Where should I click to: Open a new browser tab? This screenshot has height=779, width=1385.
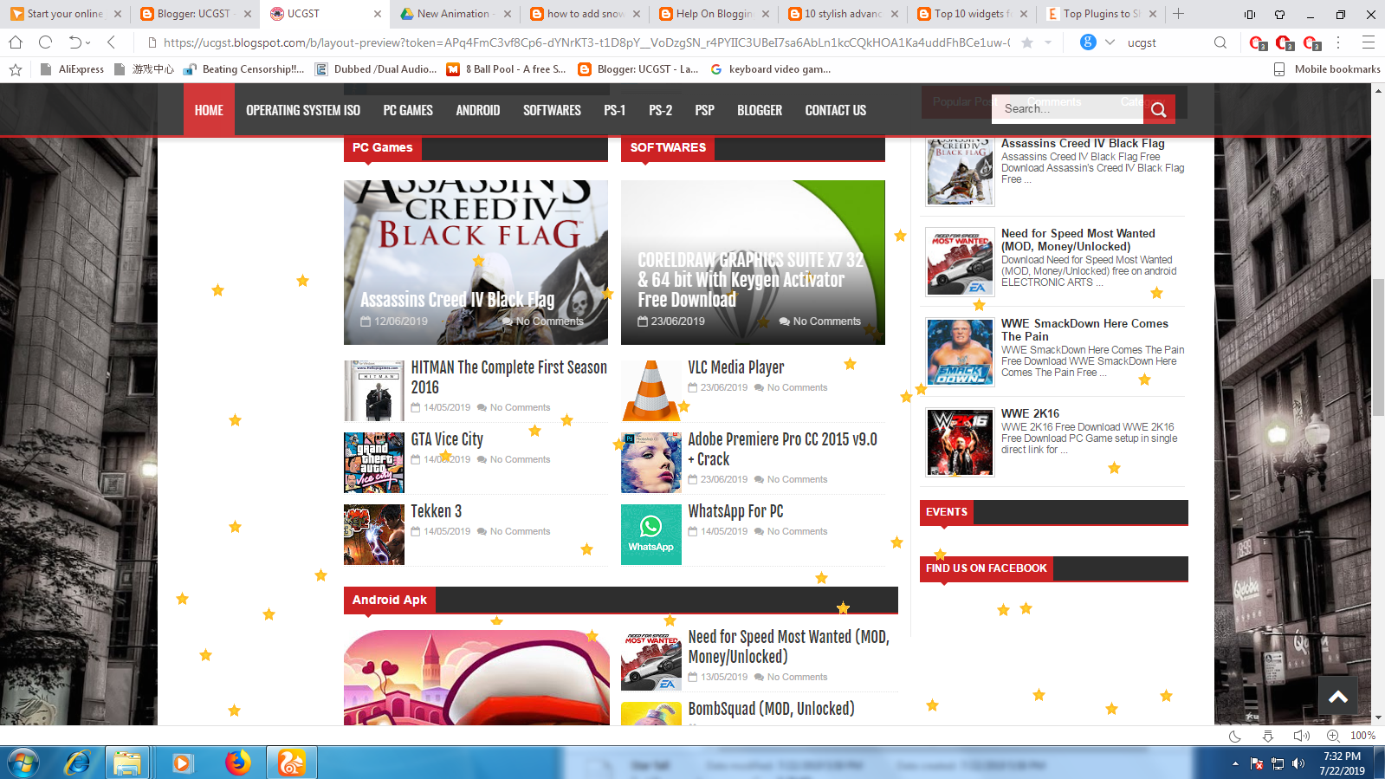pos(1178,14)
